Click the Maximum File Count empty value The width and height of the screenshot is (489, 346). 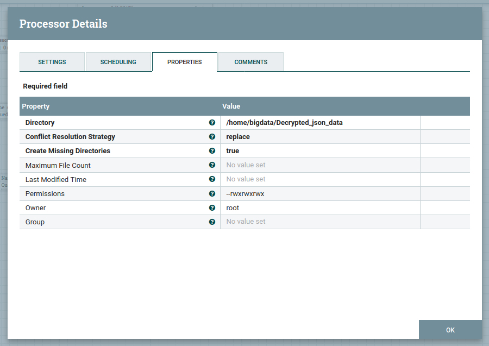246,165
